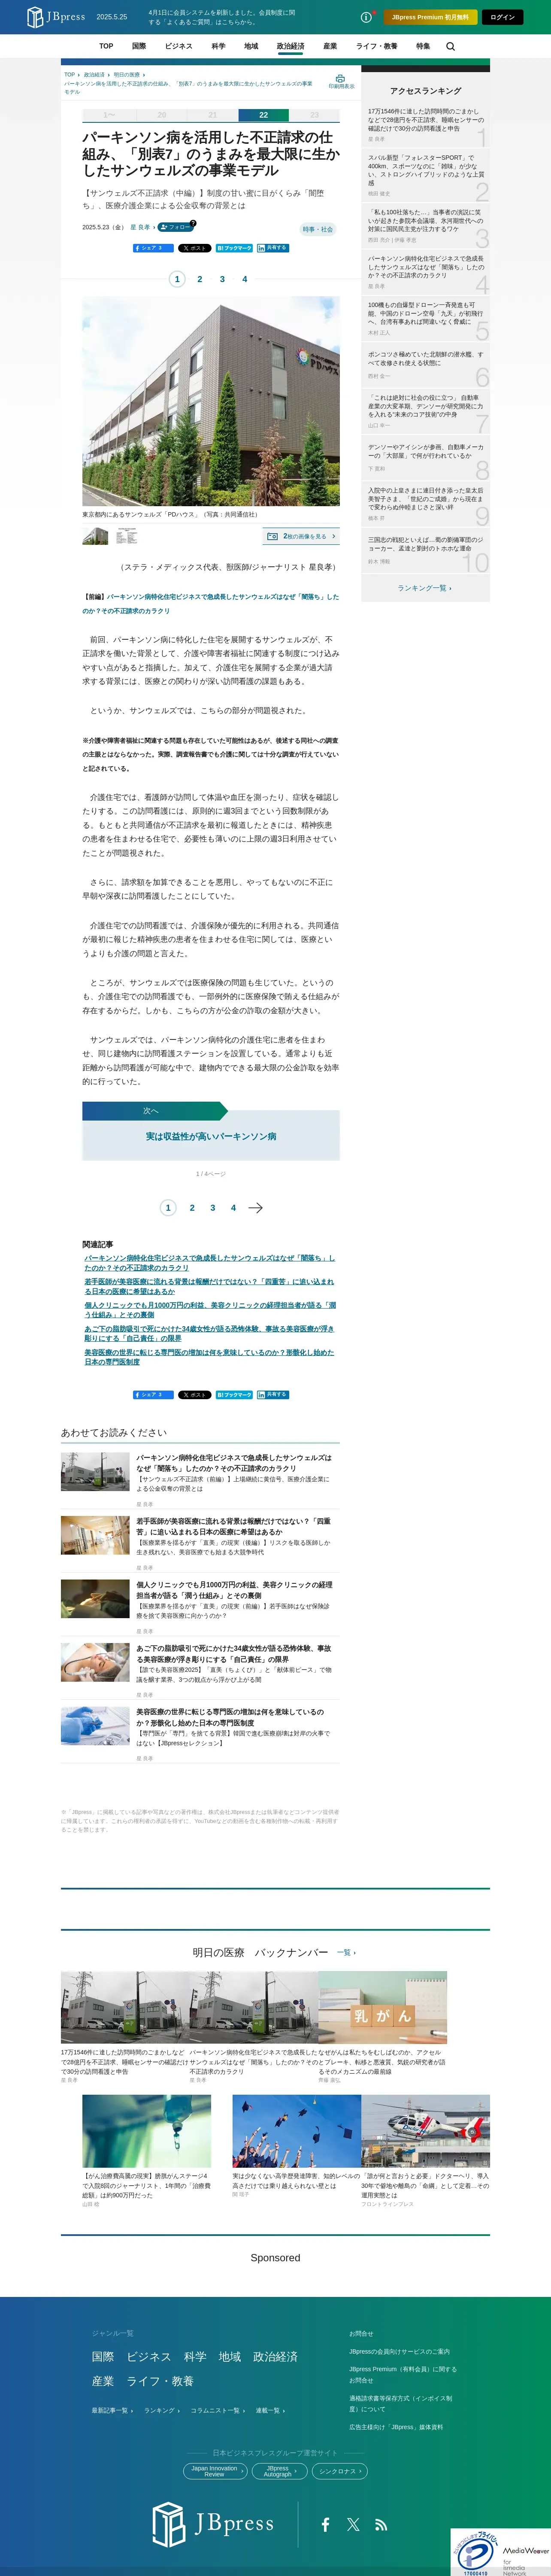Click the bottom X post button after related articles
Viewport: 551px width, 2576px height.
tap(195, 1394)
